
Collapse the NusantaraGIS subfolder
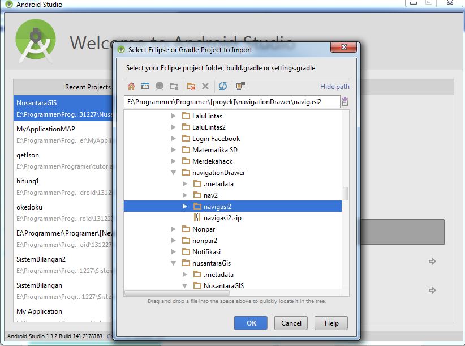click(x=185, y=286)
